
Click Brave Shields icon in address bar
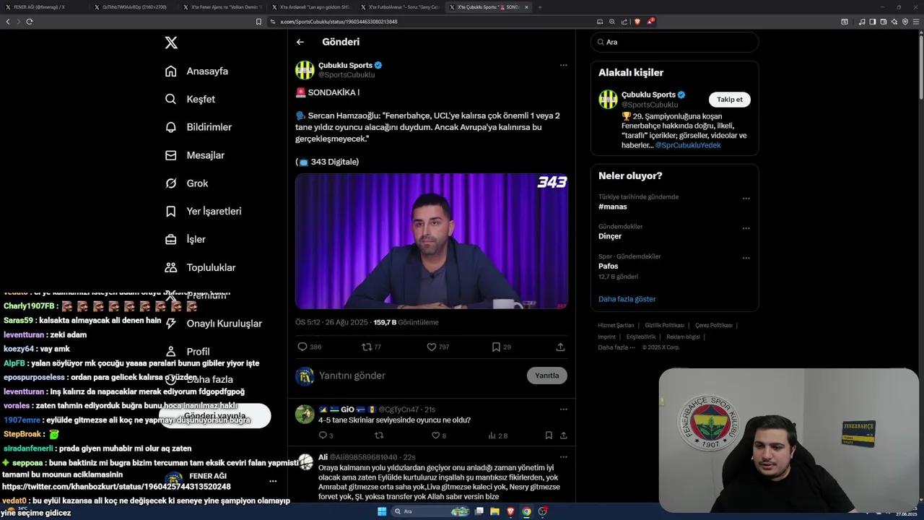point(637,22)
